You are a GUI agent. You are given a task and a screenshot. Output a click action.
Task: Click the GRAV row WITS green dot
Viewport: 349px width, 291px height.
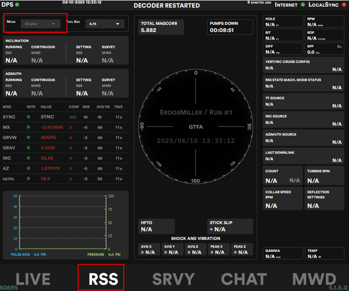(29, 147)
